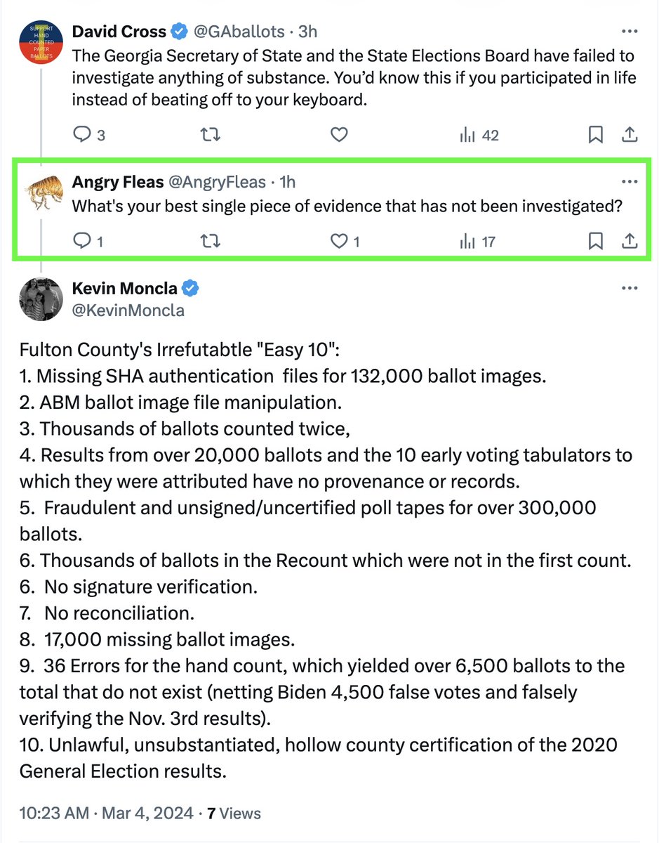This screenshot has width=659, height=843.
Task: Share the Angry Fleas tweet
Action: [x=630, y=242]
